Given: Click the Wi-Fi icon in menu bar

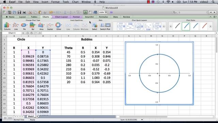Looking at the screenshot, I should (168, 2).
